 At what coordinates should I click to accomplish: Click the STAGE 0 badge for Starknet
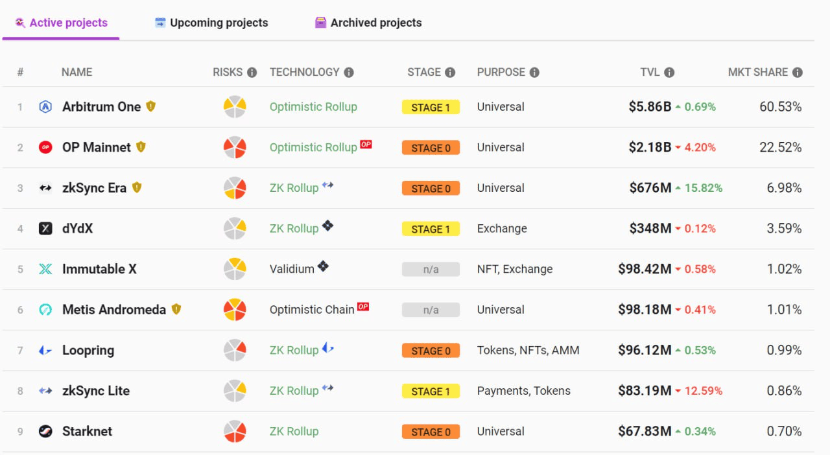click(x=431, y=432)
